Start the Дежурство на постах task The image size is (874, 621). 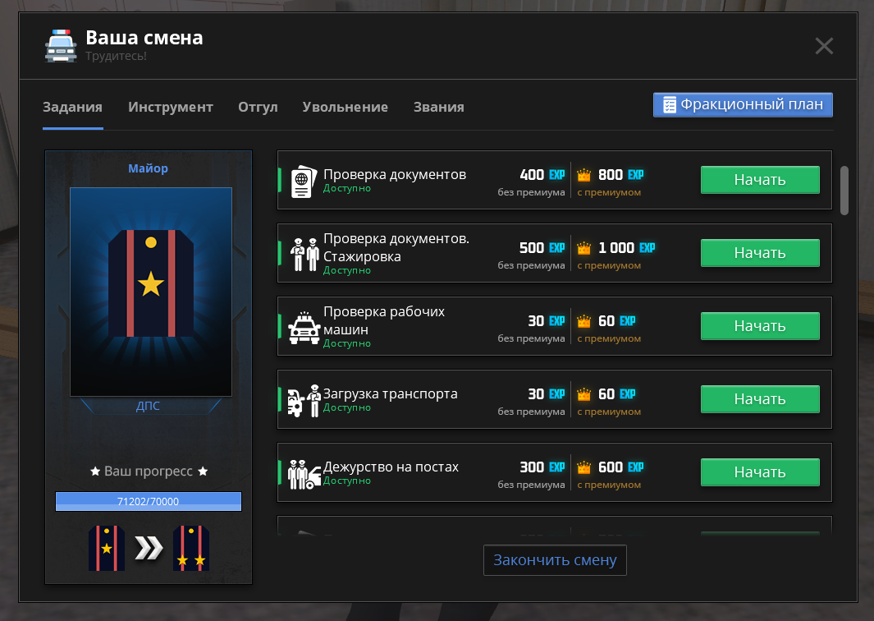760,472
